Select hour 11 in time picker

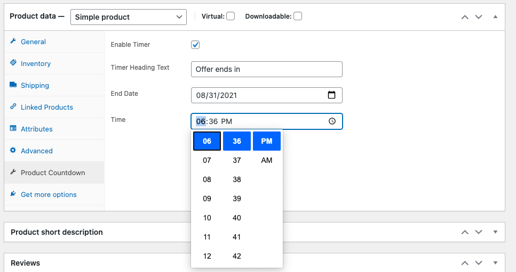point(207,237)
